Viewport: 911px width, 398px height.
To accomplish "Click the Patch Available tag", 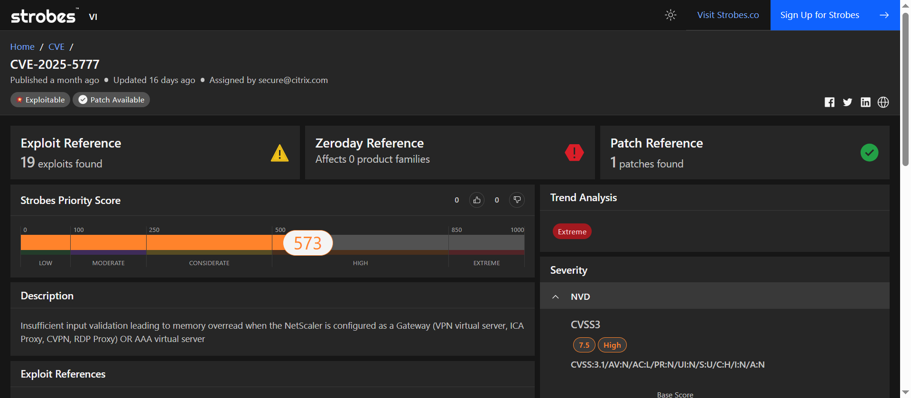I will click(111, 100).
